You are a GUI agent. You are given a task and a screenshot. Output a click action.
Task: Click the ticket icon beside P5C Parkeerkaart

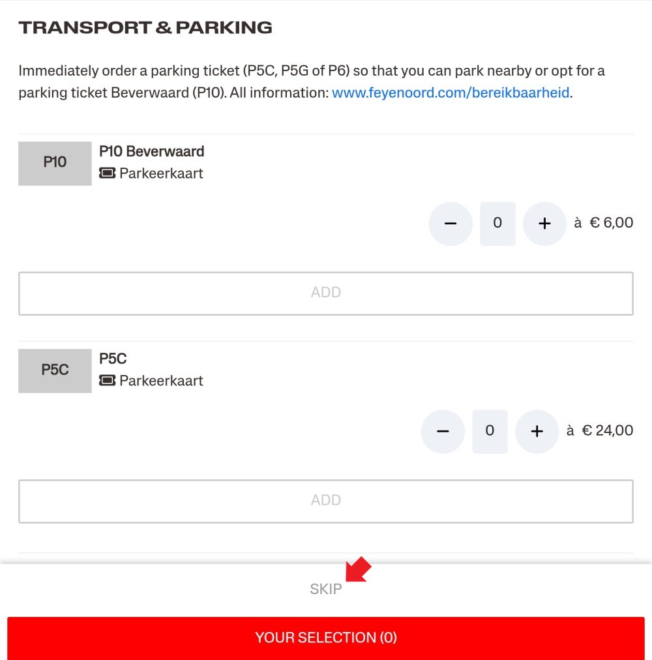pos(108,380)
